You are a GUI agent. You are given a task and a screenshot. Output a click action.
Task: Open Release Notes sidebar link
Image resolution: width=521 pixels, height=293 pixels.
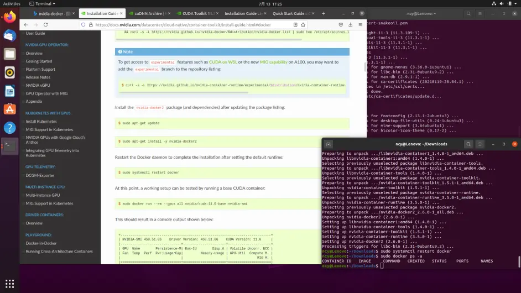point(38,77)
